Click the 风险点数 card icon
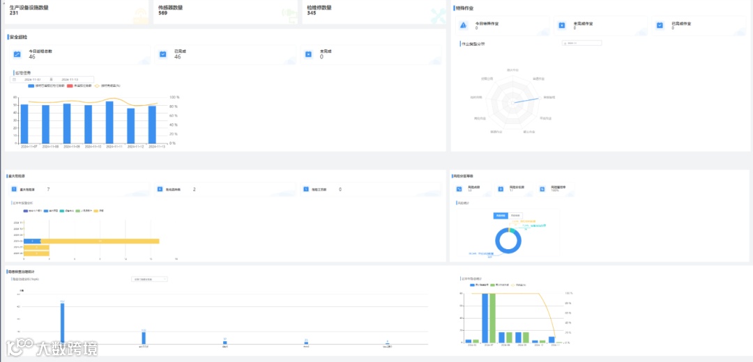The image size is (753, 362). point(459,189)
